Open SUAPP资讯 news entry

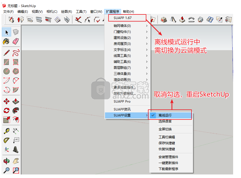128,109
